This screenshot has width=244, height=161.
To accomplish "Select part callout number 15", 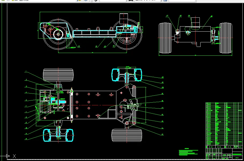I will coord(162,121).
